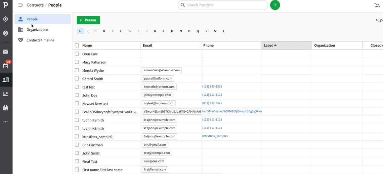The width and height of the screenshot is (383, 174).
Task: Open Products box icon in sidebar
Action: point(6,108)
